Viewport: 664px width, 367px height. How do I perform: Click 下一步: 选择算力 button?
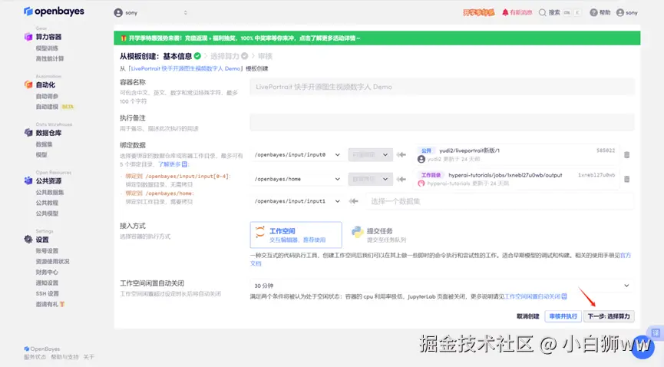[x=609, y=316]
